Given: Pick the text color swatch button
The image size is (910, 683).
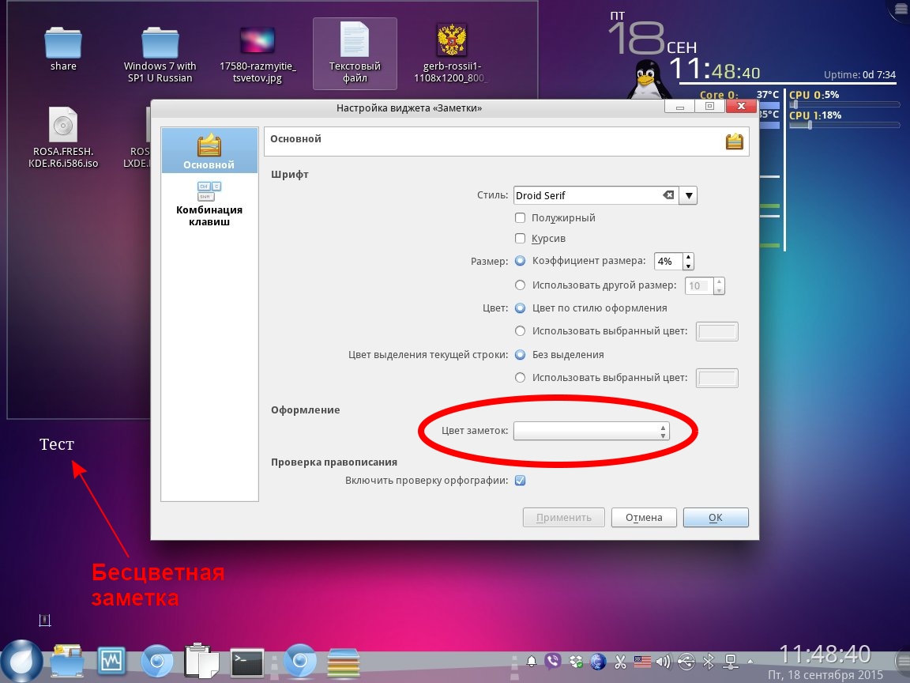Looking at the screenshot, I should pos(716,332).
